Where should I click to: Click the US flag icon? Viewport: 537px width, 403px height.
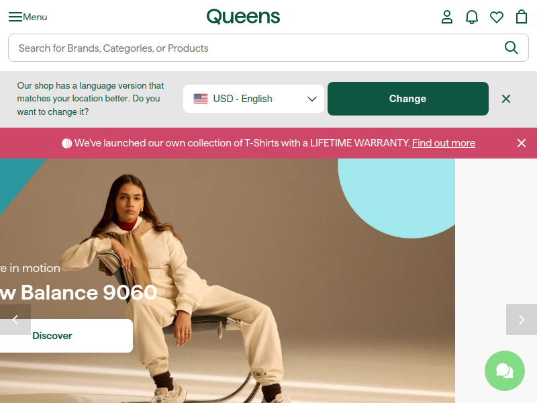[201, 99]
